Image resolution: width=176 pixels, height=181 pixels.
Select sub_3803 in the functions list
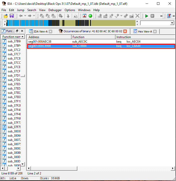click(11, 131)
